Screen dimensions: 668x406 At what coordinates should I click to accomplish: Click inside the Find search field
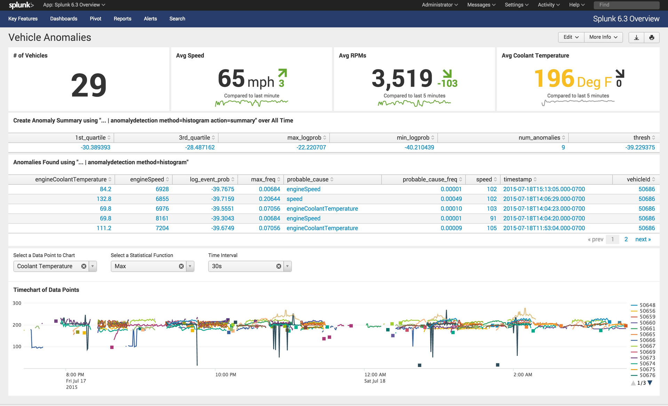point(626,5)
